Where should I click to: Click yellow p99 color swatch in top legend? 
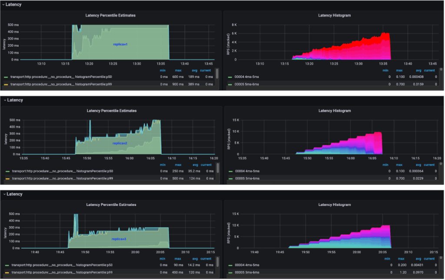point(6,84)
